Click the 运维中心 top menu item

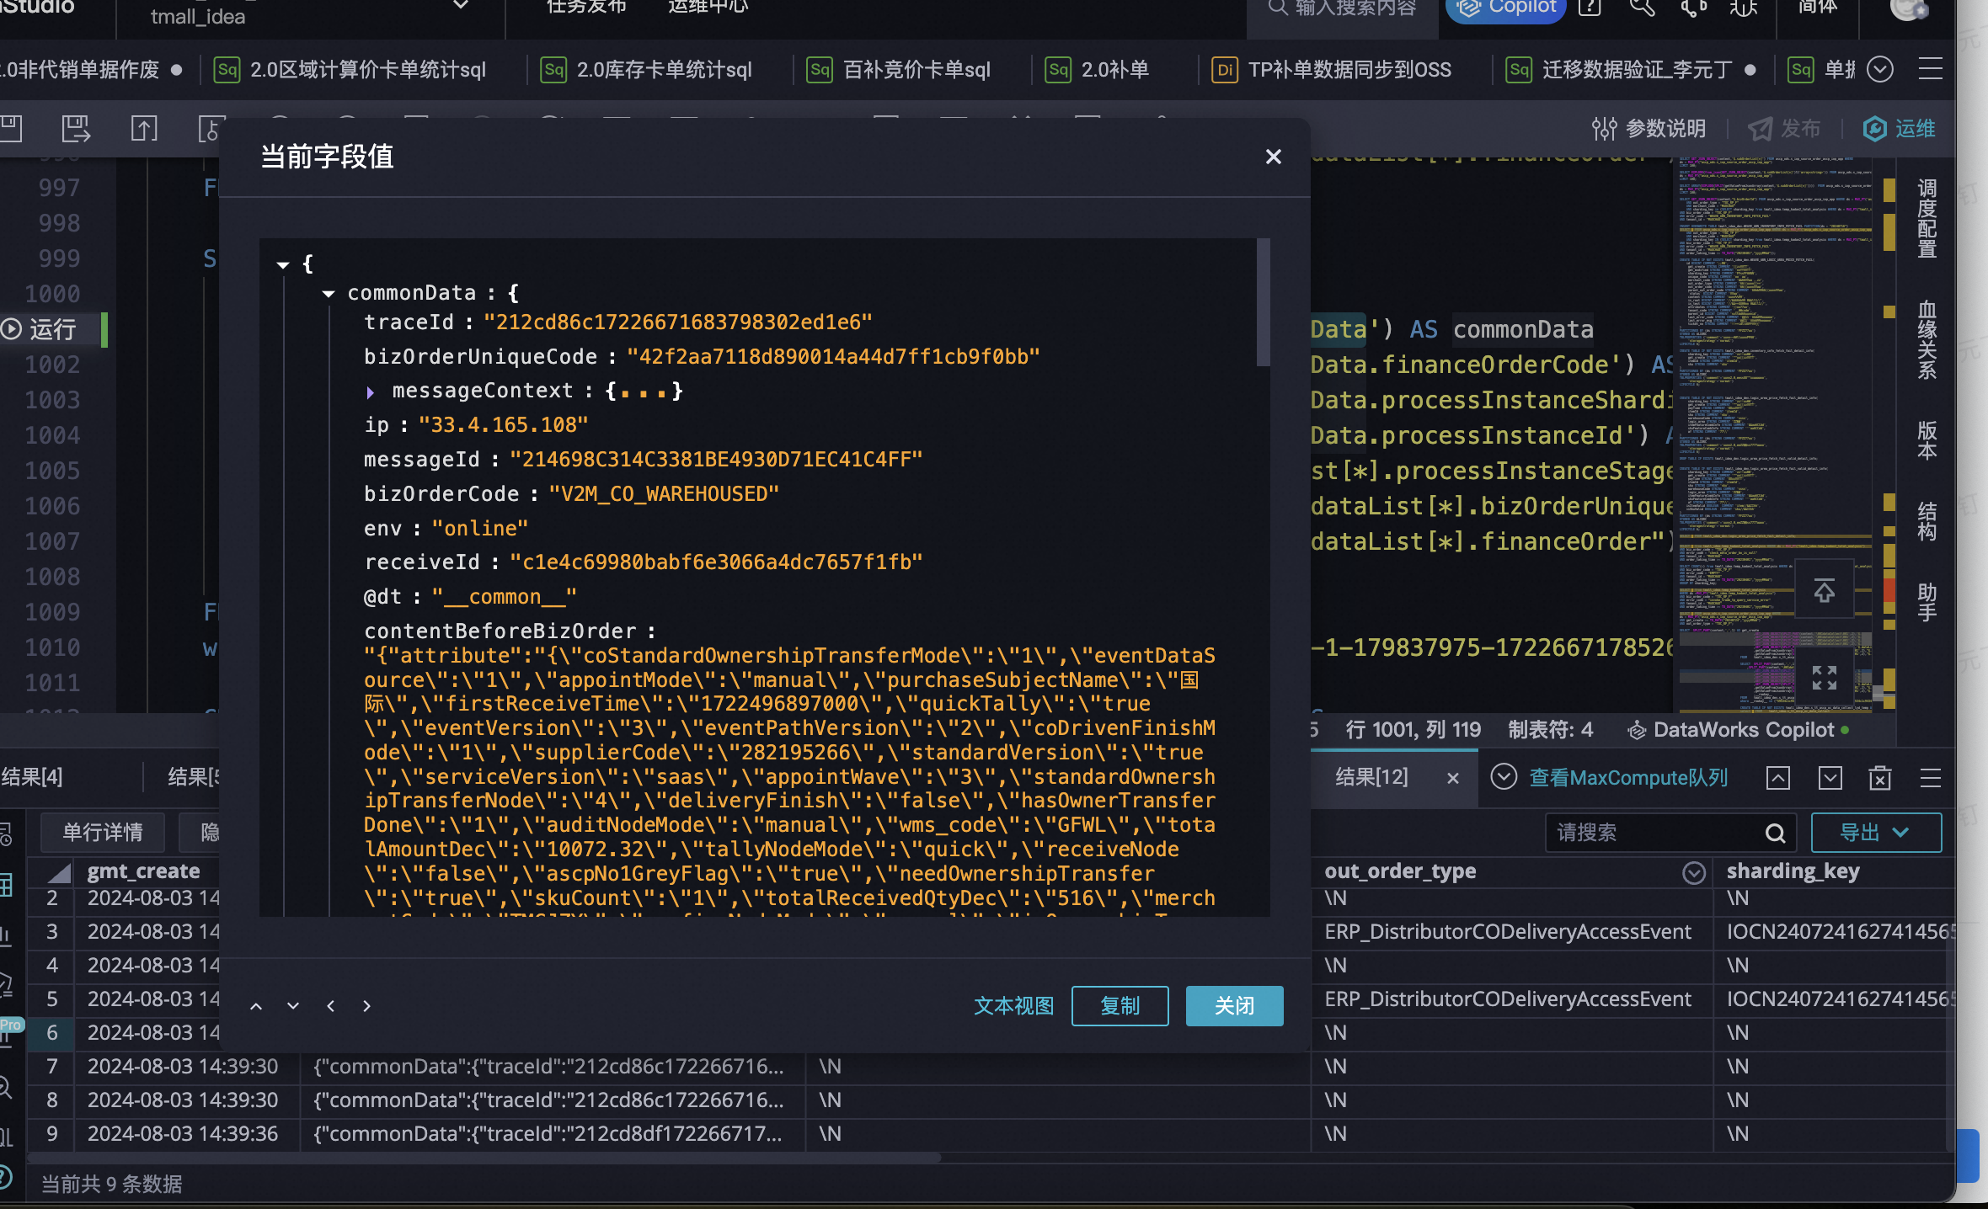[708, 7]
